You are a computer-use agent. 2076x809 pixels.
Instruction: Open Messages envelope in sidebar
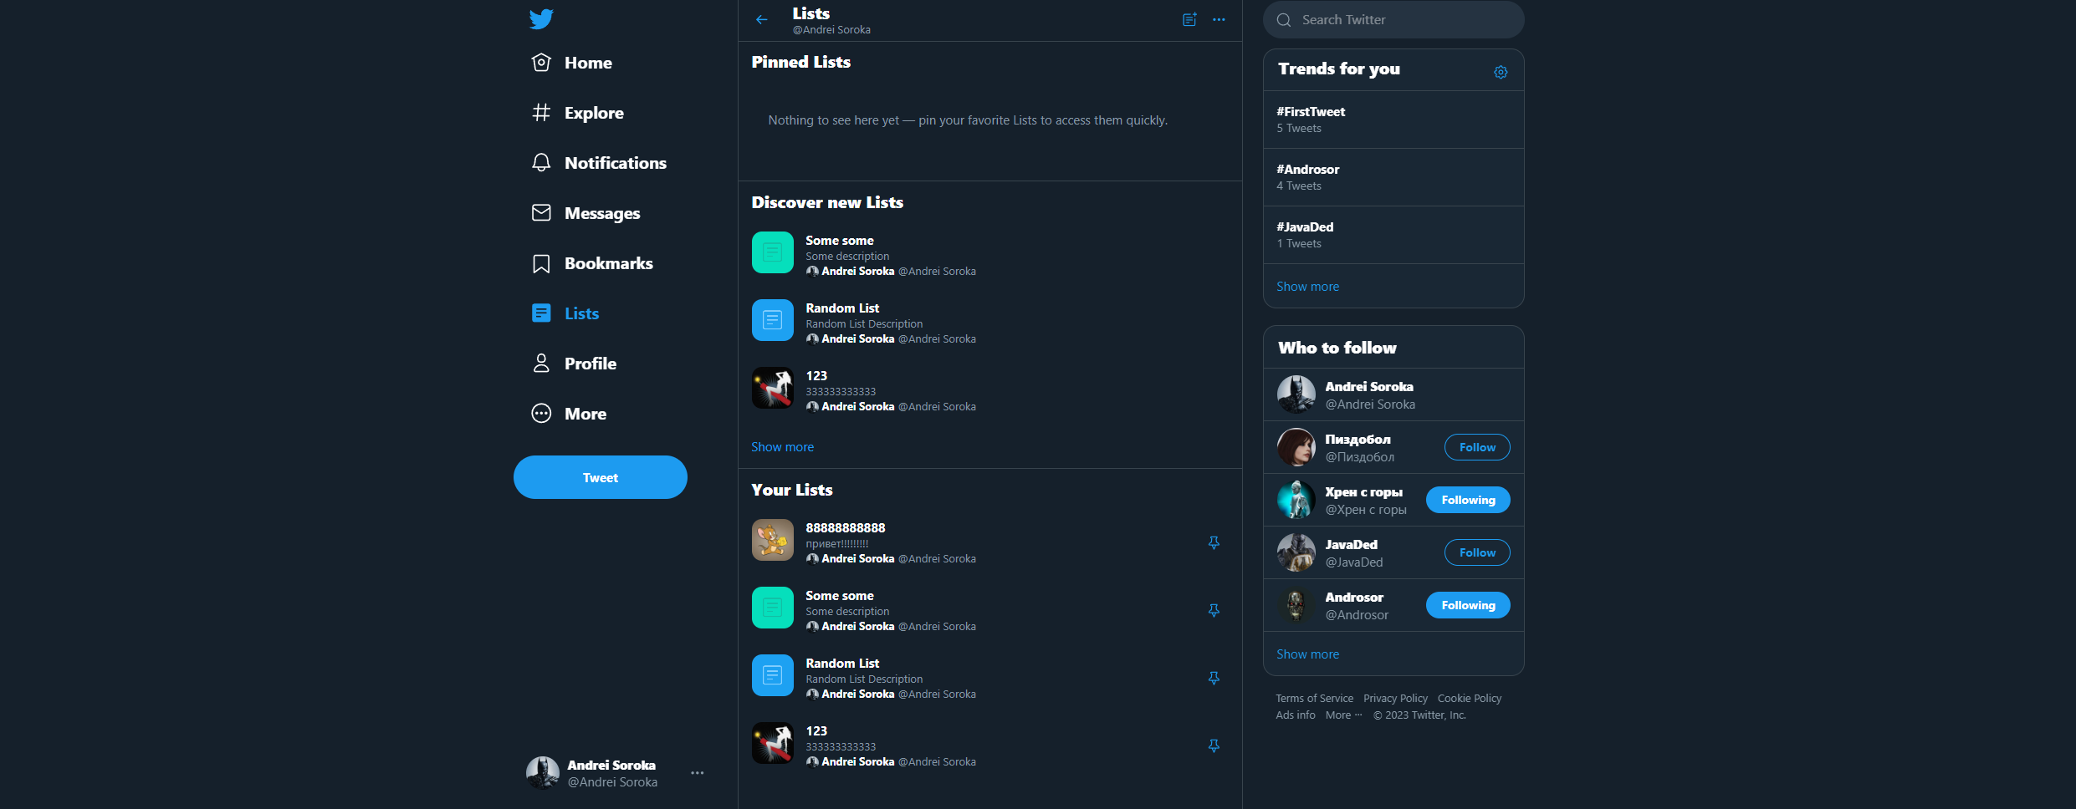[x=541, y=213]
